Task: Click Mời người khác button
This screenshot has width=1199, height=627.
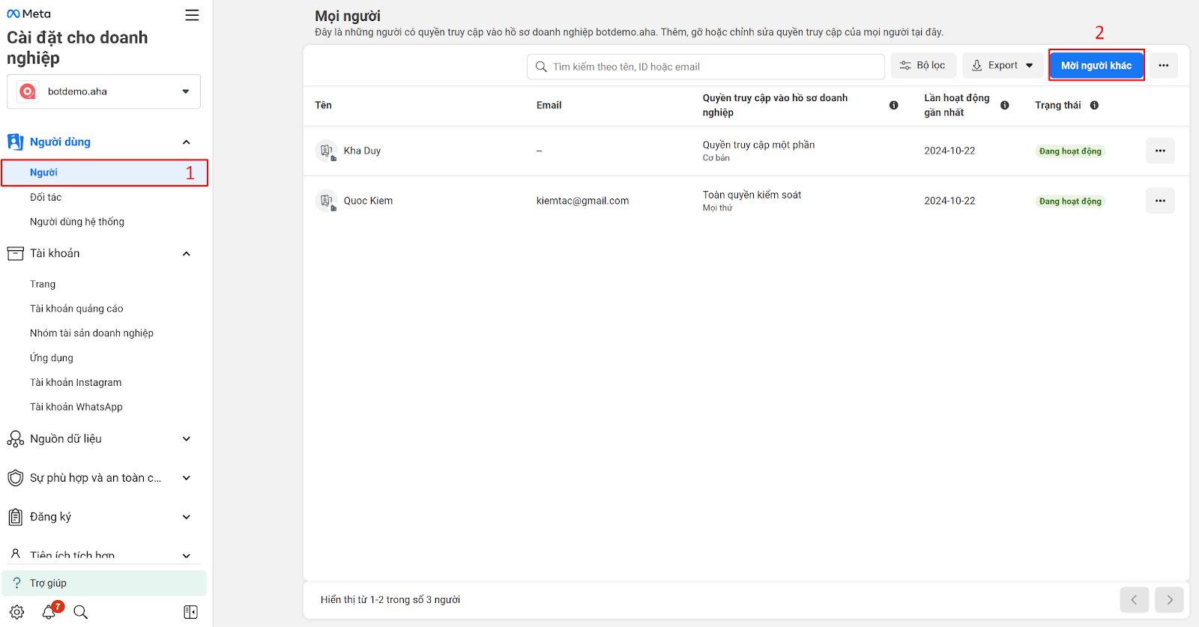Action: 1096,65
